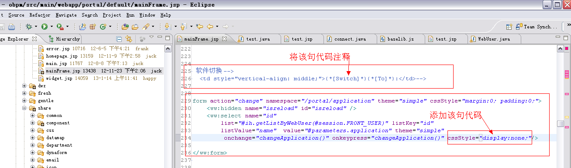Maximize the Package Explorer panel
This screenshot has height=168, width=571.
168,38
